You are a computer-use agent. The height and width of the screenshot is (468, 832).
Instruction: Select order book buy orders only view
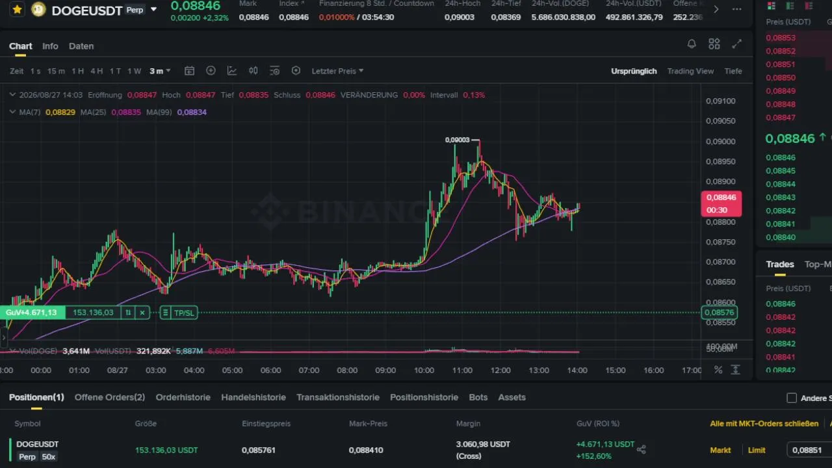(x=790, y=6)
